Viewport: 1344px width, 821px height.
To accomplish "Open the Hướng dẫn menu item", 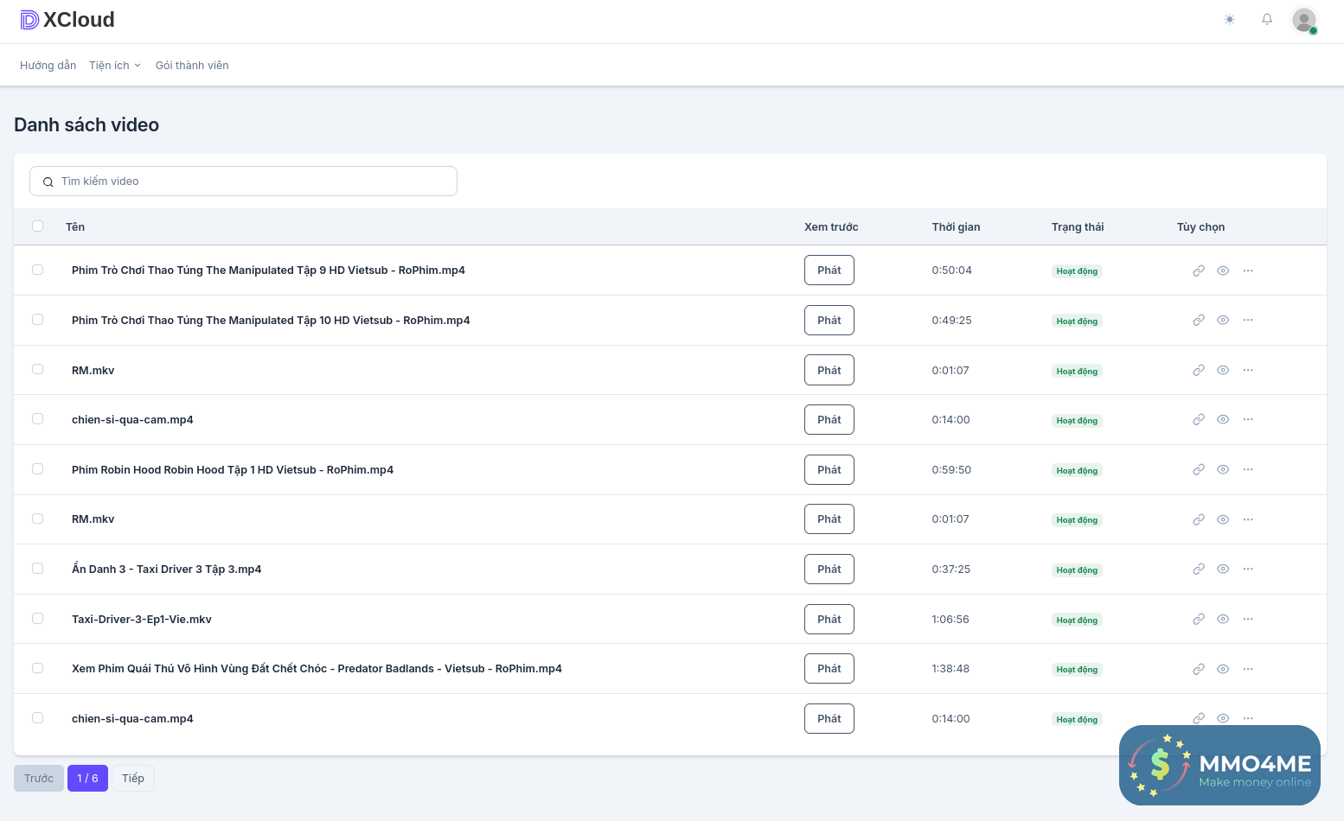I will 48,66.
